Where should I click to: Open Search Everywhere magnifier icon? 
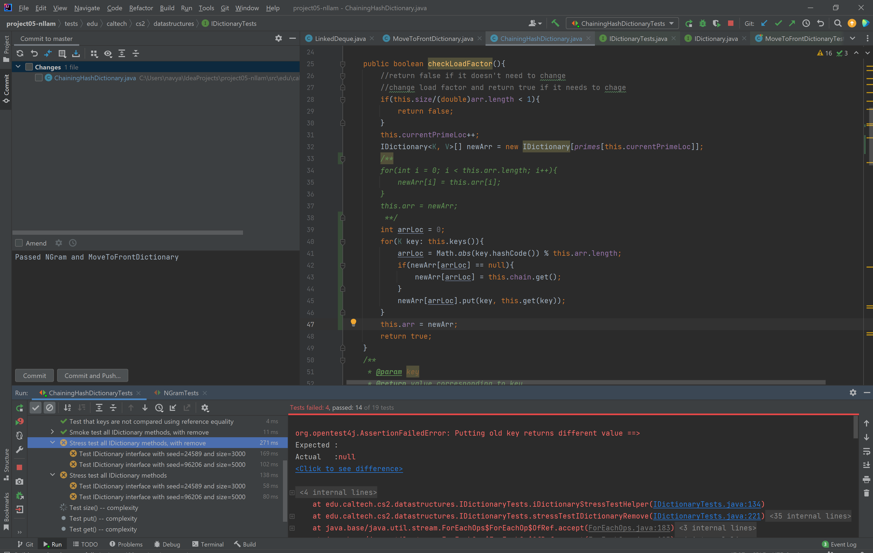point(837,23)
